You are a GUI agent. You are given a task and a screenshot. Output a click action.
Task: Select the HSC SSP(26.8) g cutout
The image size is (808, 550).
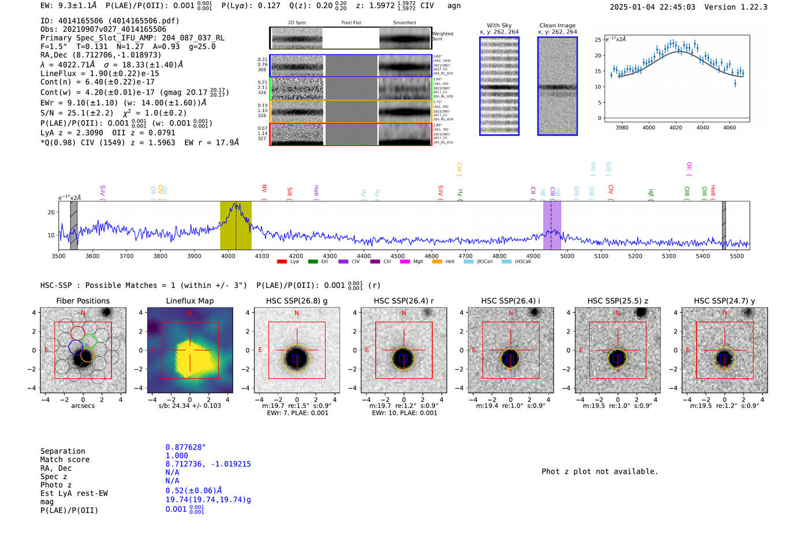(297, 350)
